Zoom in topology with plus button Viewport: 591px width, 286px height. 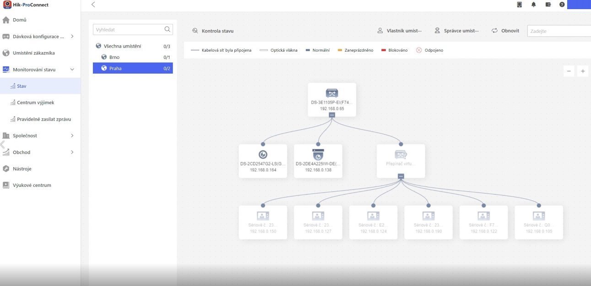(583, 71)
